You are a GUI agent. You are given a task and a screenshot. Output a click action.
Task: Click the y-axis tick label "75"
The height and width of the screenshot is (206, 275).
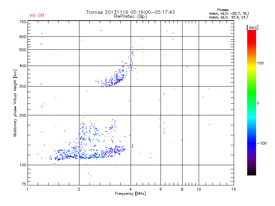[24, 184]
